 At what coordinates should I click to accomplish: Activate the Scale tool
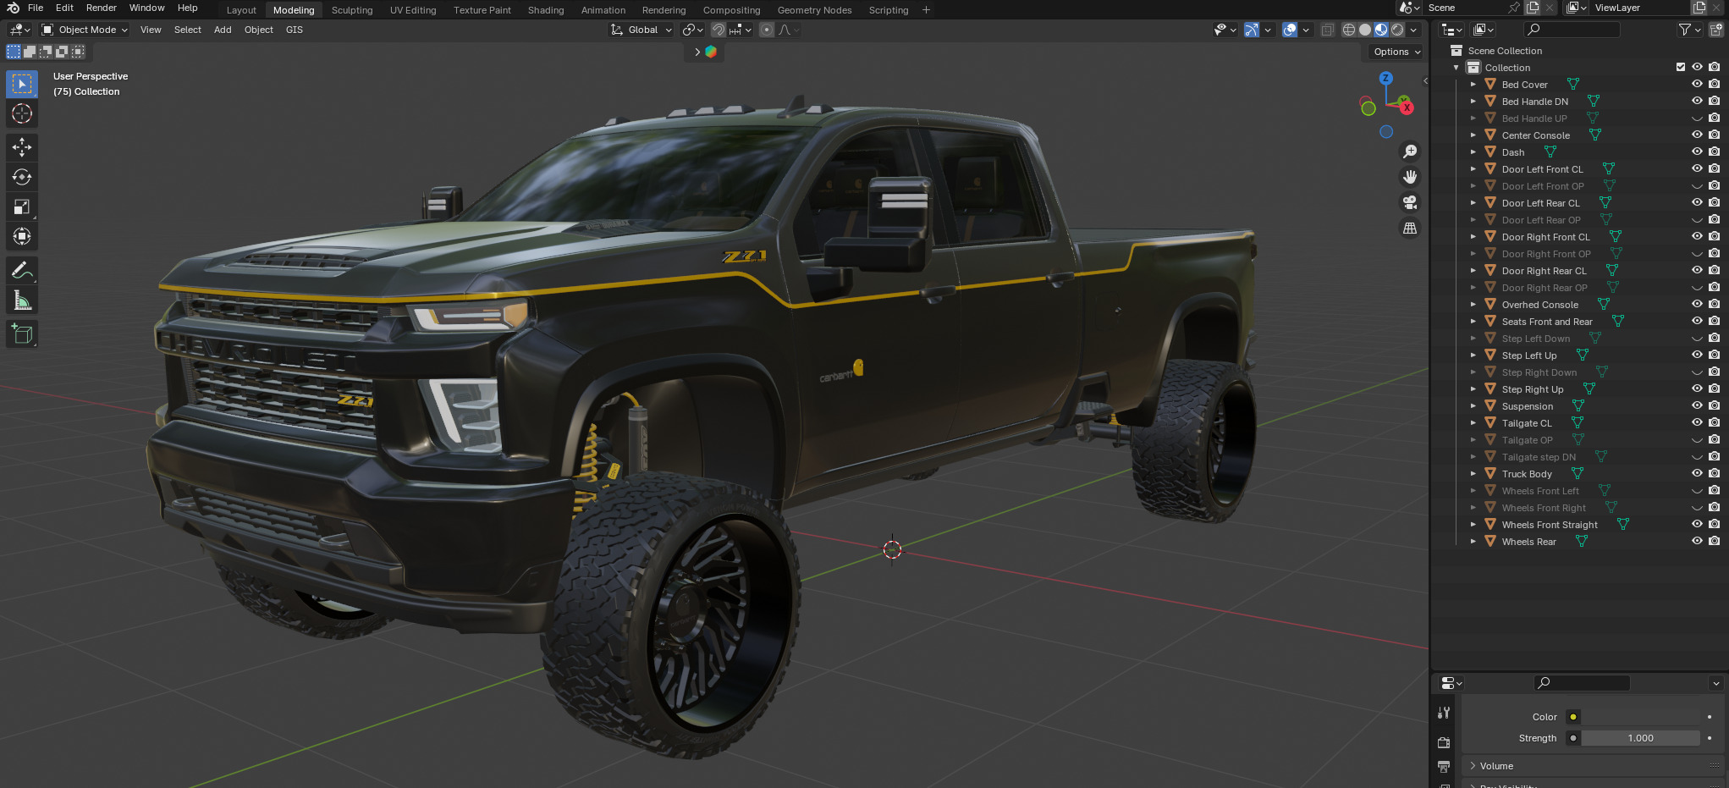22,207
